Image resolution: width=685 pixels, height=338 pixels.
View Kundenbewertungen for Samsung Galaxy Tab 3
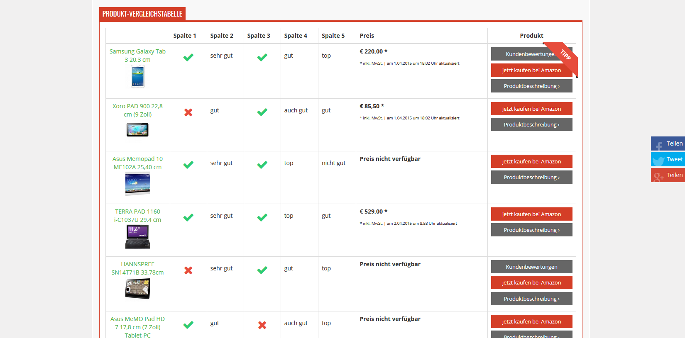531,54
